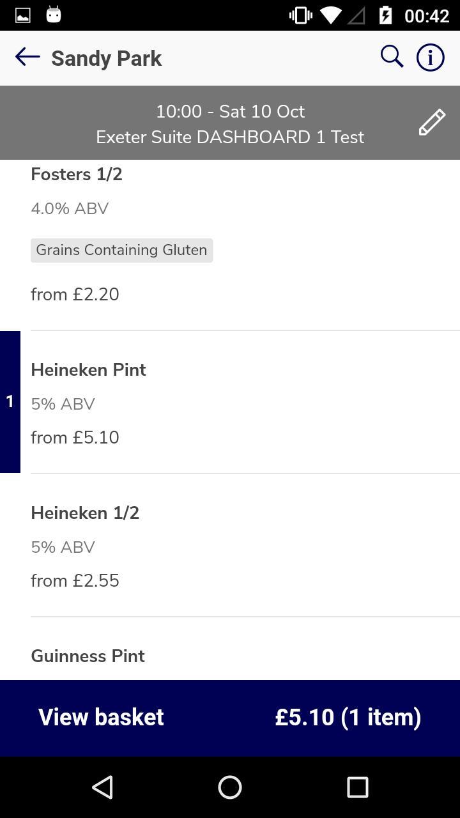Tap the 10:00 - Sat 10 Oct timeslot
Screen dimensions: 460x818
pos(230,111)
